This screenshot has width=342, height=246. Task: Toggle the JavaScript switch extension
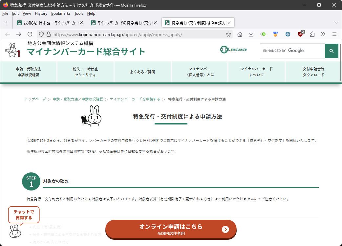[x=263, y=34]
